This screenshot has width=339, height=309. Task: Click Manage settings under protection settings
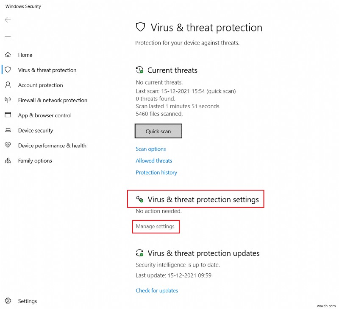(x=156, y=226)
